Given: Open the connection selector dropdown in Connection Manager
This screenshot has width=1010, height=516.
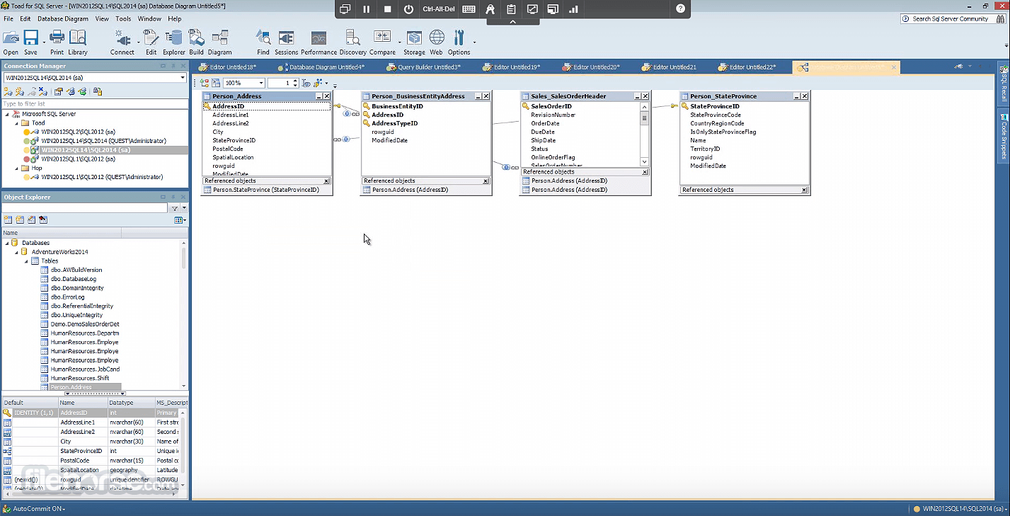Looking at the screenshot, I should pos(183,77).
